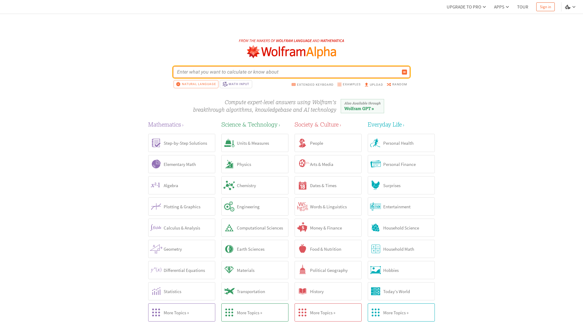Click Sign in button
This screenshot has width=583, height=327.
pos(545,7)
